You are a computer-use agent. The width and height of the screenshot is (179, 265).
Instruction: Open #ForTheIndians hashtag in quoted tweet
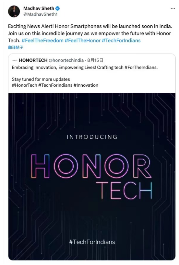point(141,68)
